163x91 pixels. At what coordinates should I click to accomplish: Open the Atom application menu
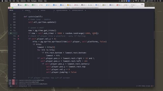click(6, 1)
